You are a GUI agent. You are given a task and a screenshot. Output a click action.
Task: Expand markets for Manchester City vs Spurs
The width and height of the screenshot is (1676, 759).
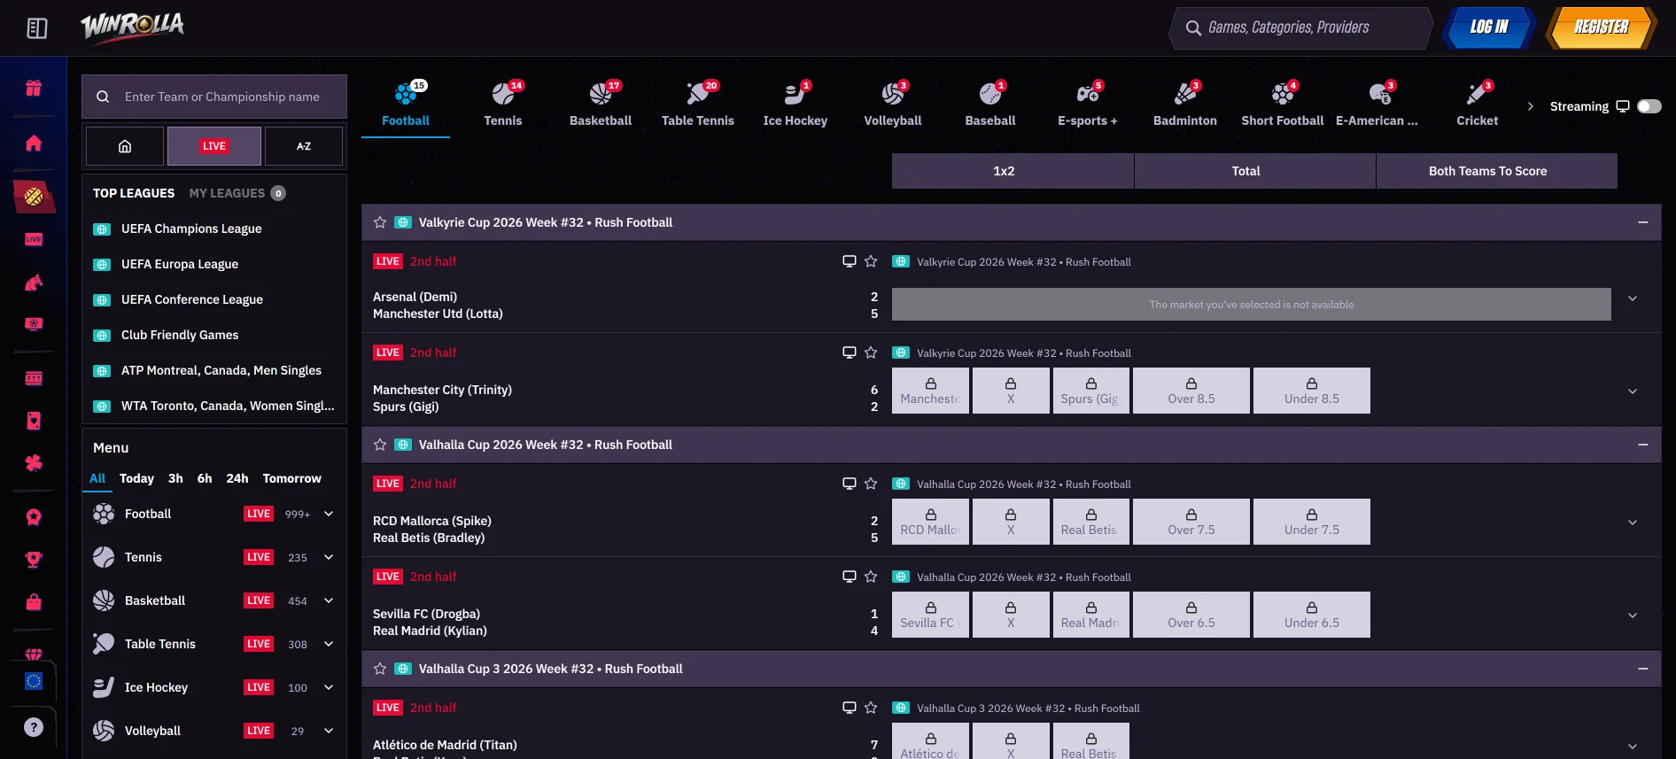coord(1633,391)
